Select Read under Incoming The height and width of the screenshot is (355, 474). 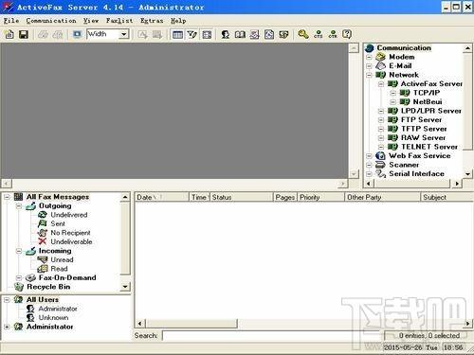(x=59, y=269)
